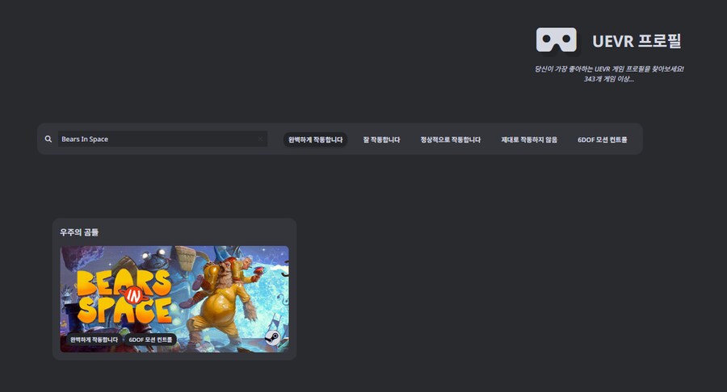Screen dimensions: 727x392
Task: Click the 343개 게임 이상 count text
Action: point(608,78)
